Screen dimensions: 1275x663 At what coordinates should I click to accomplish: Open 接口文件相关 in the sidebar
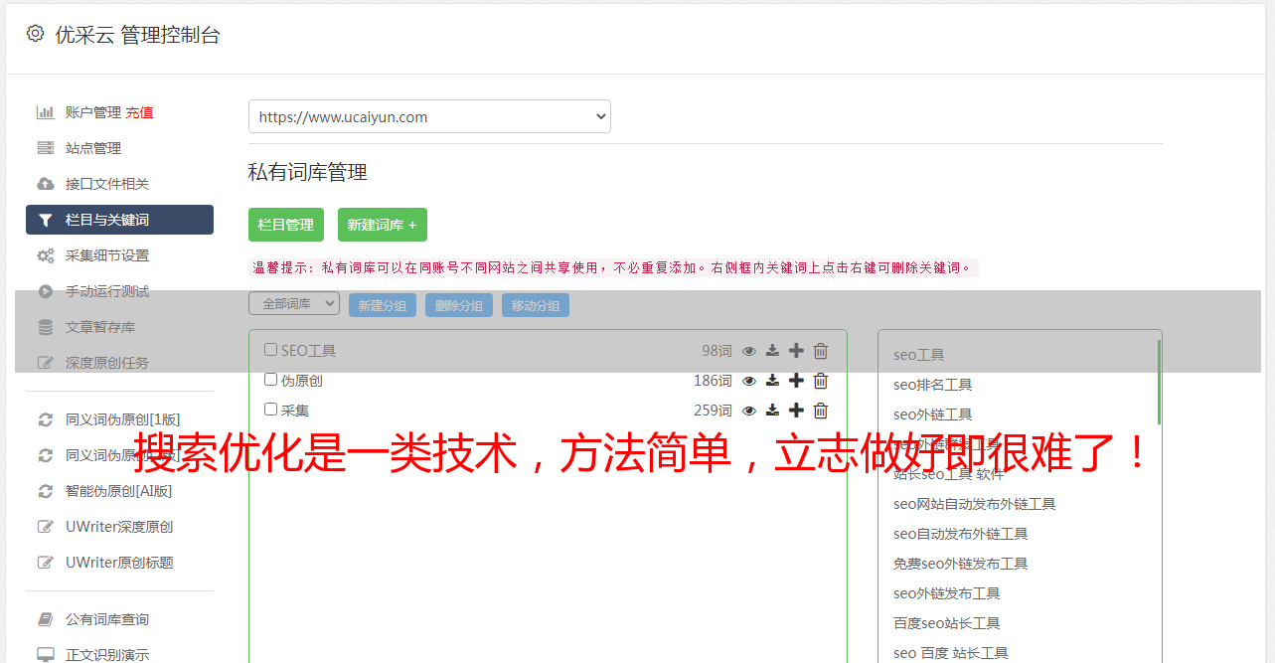click(x=107, y=184)
